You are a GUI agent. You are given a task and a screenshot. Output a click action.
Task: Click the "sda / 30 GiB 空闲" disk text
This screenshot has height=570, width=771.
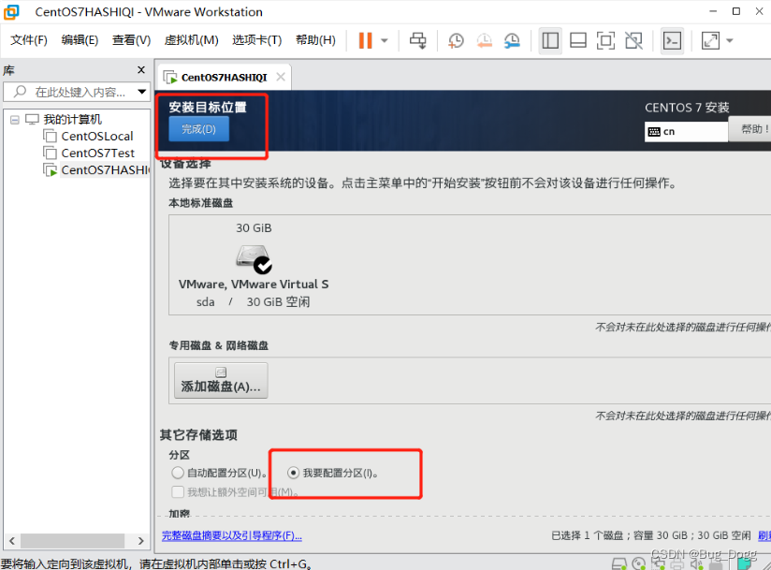254,301
